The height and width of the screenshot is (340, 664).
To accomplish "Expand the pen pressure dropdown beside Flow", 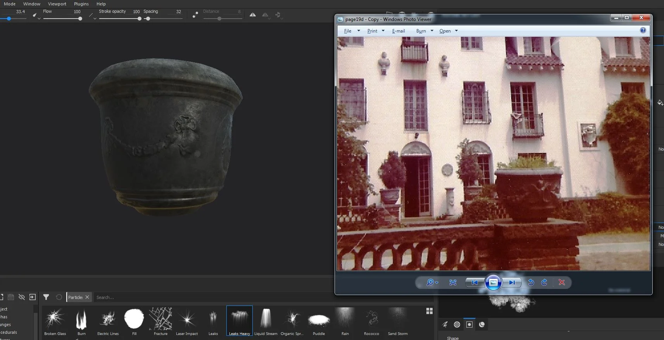I will click(x=39, y=18).
